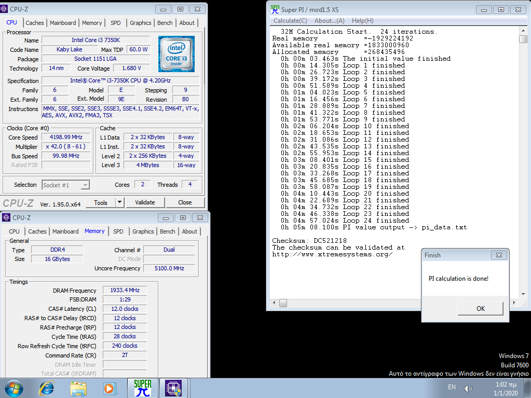Click the Close button in CPU-Z

(x=185, y=202)
